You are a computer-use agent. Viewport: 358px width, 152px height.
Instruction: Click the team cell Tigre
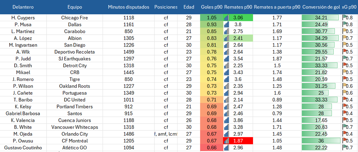[x=75, y=79]
